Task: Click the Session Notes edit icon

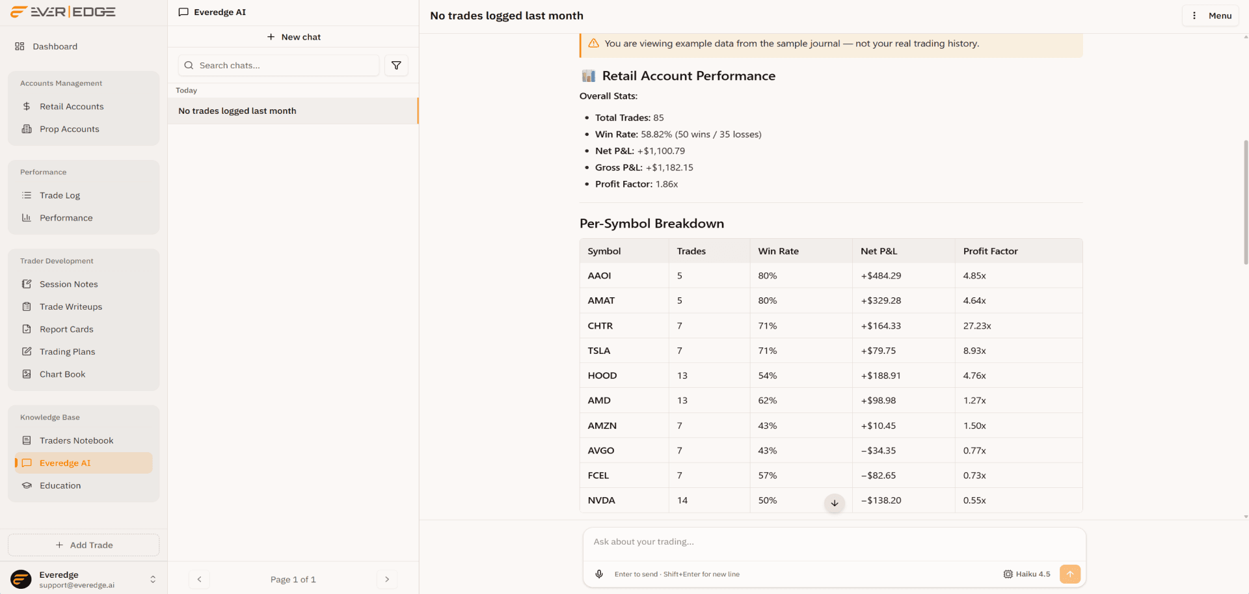Action: tap(27, 284)
